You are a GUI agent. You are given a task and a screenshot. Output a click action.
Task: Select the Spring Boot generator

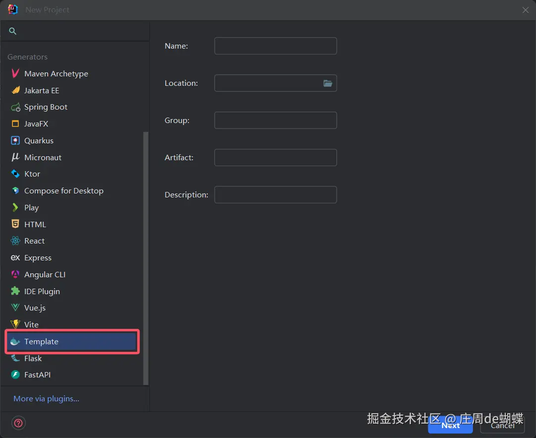point(72,107)
